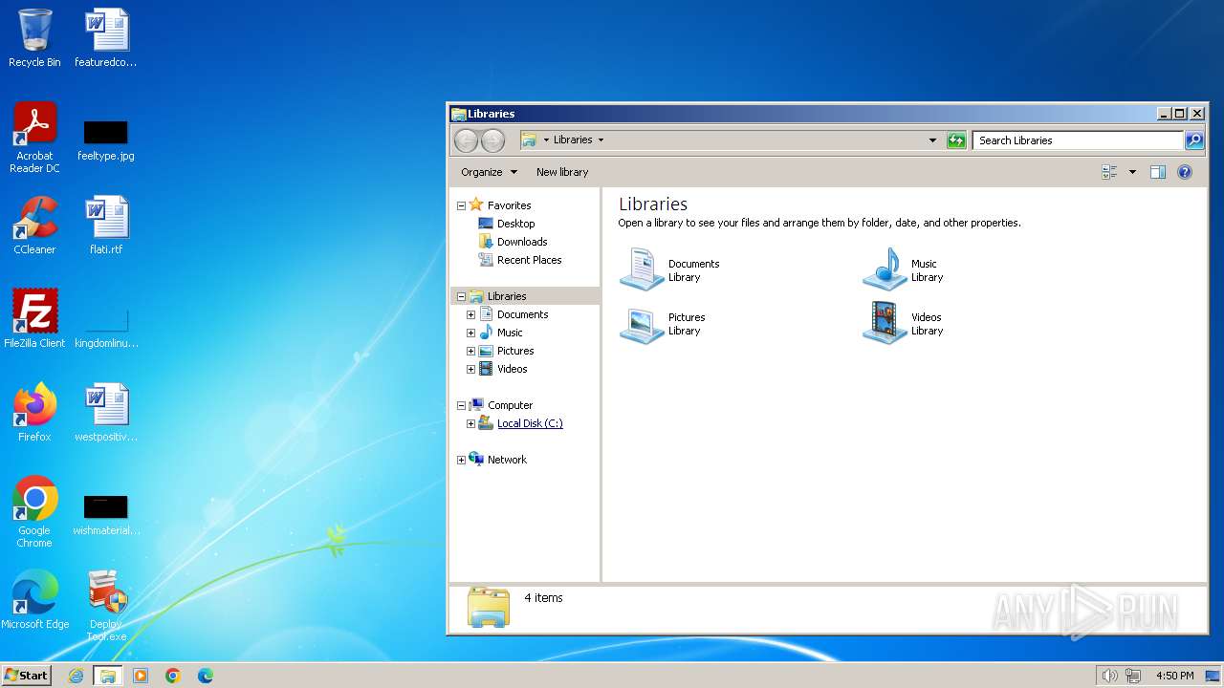Click the Back navigation arrow

[x=466, y=140]
